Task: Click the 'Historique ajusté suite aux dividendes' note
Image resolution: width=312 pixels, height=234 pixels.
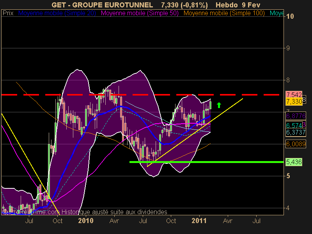Action: 114,212
